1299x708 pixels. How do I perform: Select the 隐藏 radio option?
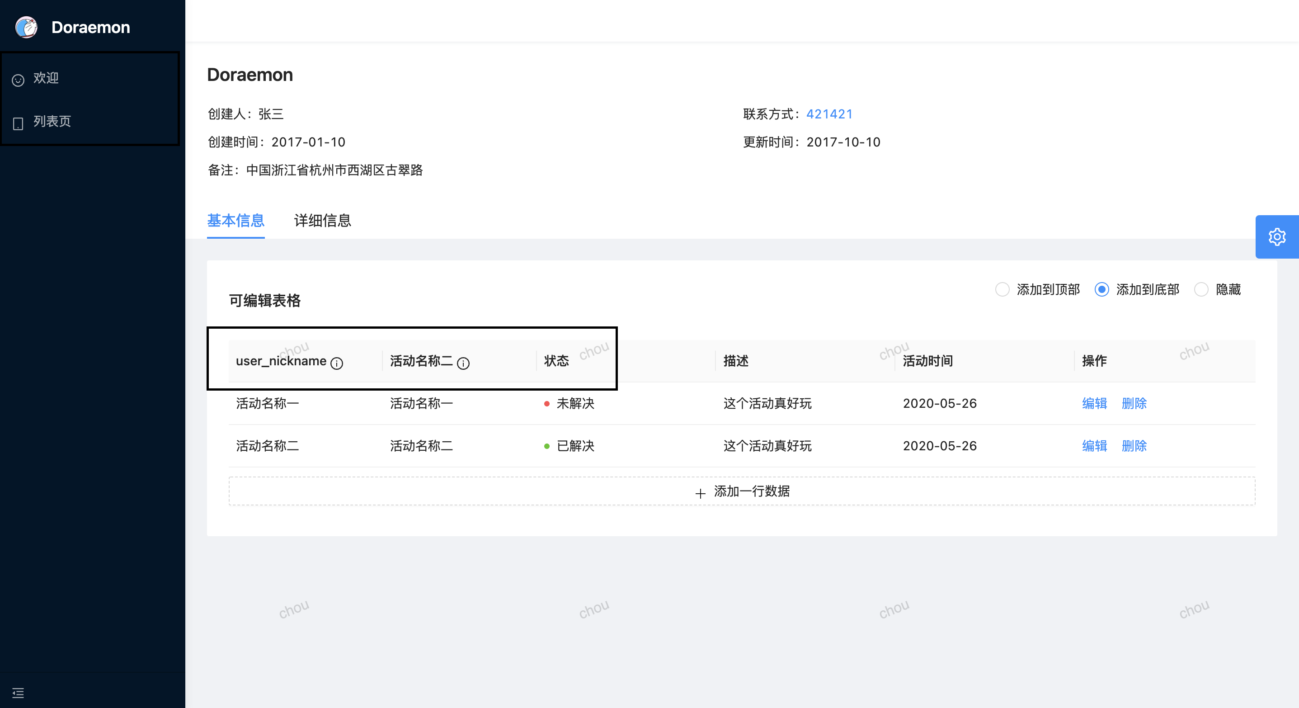click(x=1201, y=289)
